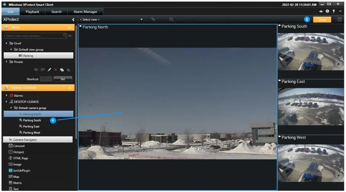346x192 pixels.
Task: Open help via the question mark icon
Action: tap(327, 11)
